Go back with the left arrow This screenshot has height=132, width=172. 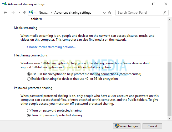(x=5, y=13)
